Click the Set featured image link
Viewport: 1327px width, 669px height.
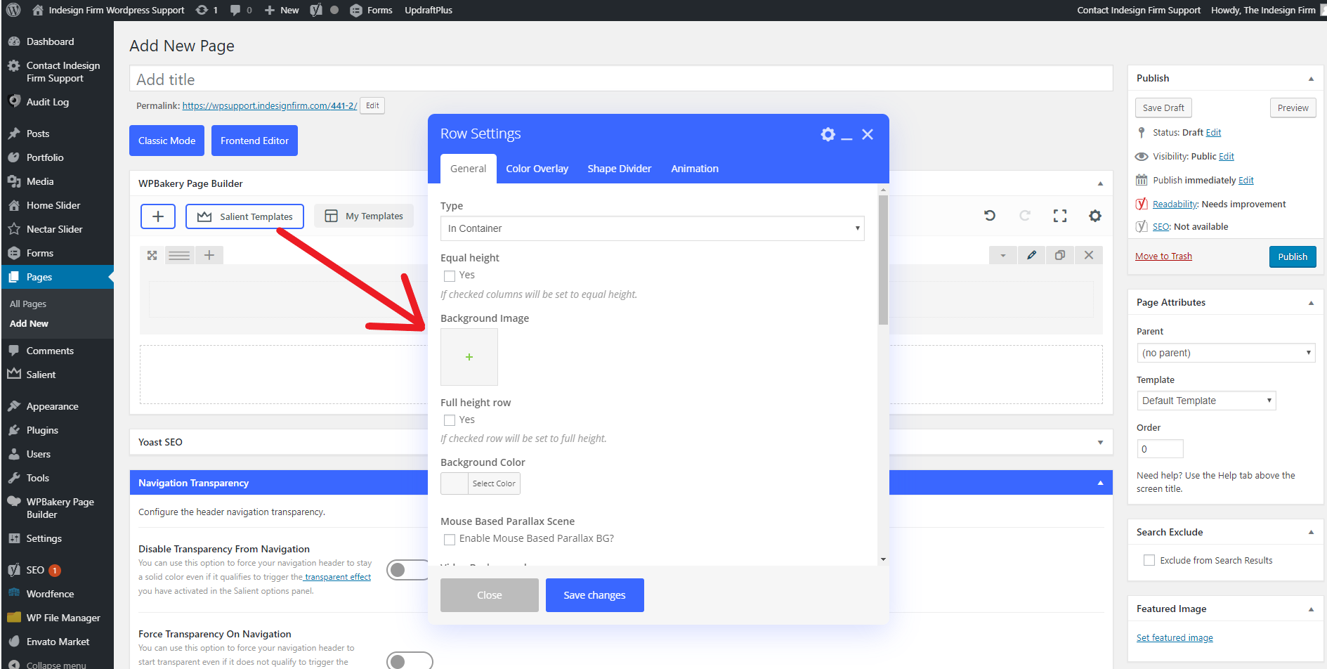pyautogui.click(x=1175, y=637)
